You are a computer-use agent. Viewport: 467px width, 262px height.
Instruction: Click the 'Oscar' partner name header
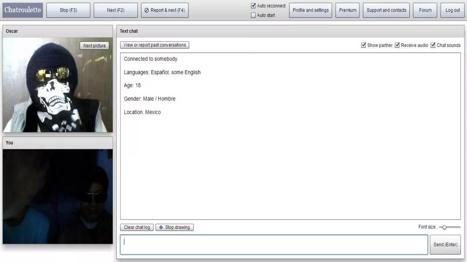tap(58, 31)
